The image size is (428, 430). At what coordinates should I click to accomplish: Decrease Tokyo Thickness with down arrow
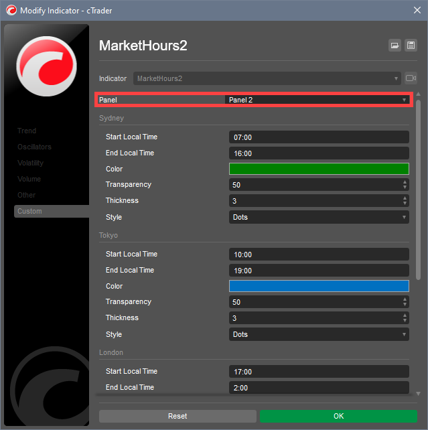click(x=405, y=321)
